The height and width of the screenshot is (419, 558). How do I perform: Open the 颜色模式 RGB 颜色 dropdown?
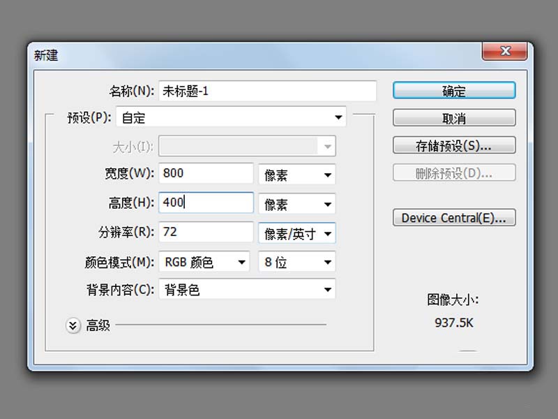[204, 261]
